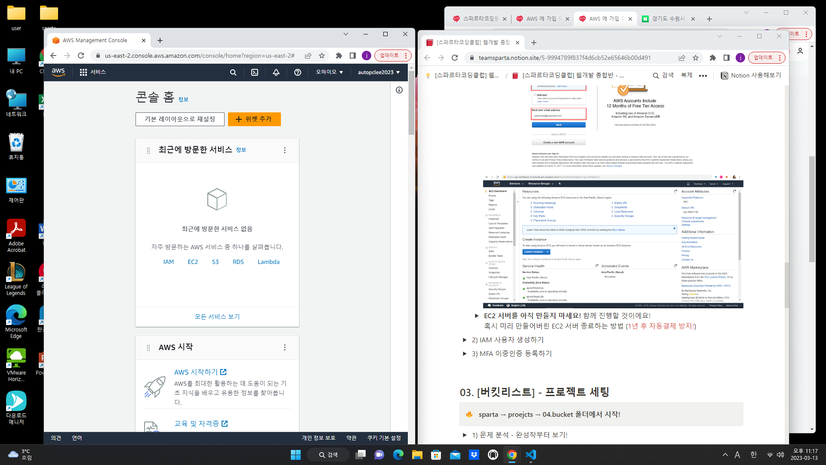Grab the drag handle of AWS 시작 widget

[x=148, y=347]
